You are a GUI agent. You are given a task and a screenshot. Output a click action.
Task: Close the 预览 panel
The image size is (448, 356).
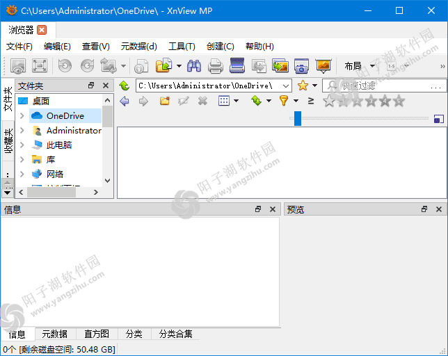pyautogui.click(x=439, y=209)
